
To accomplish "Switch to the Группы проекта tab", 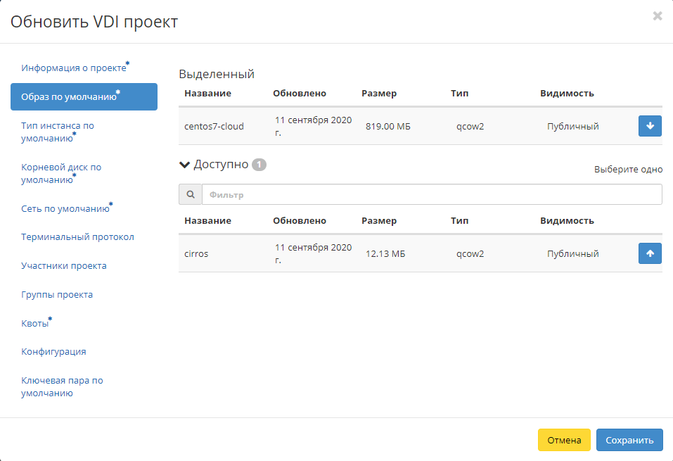I will [57, 295].
